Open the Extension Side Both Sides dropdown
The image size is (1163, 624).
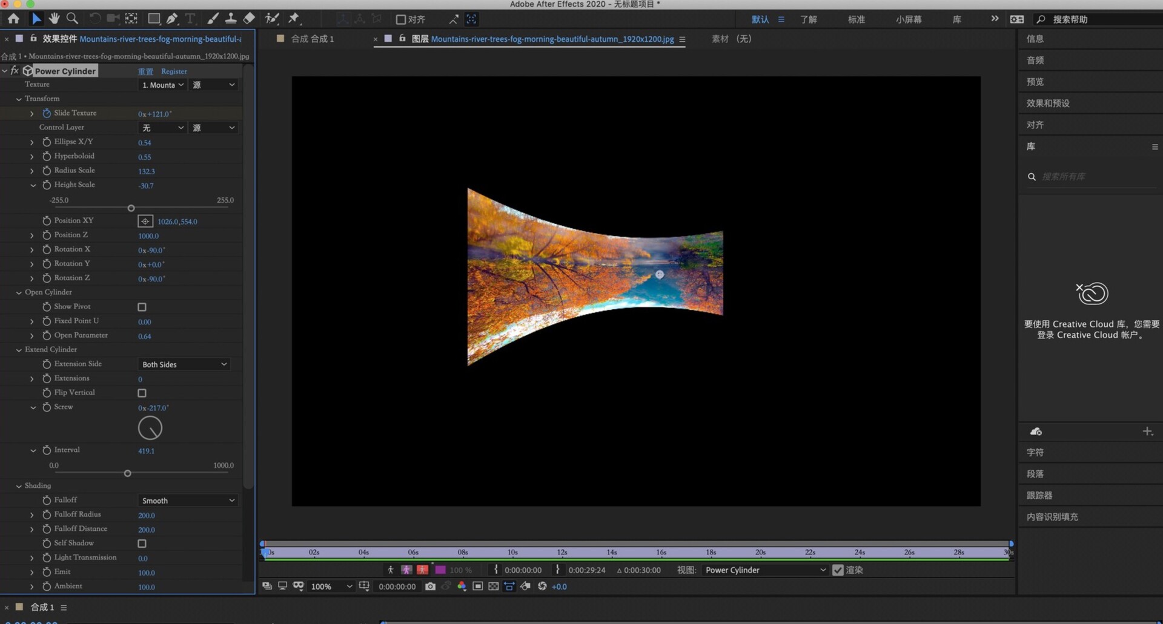point(184,365)
